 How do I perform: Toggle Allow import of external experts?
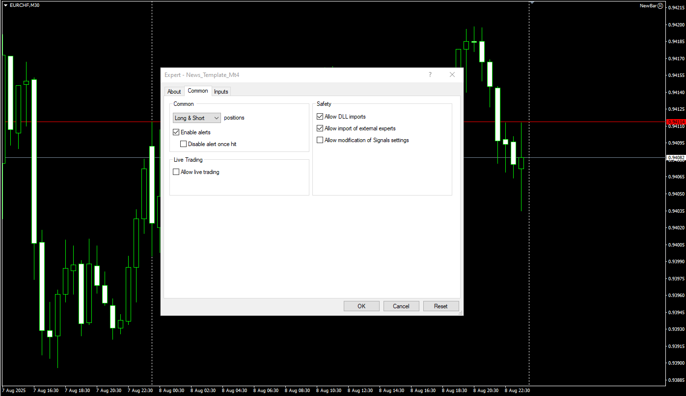coord(320,128)
